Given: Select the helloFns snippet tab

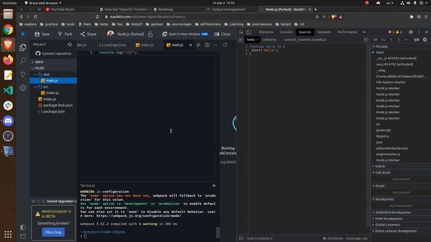Looking at the screenshot, I should [269, 40].
